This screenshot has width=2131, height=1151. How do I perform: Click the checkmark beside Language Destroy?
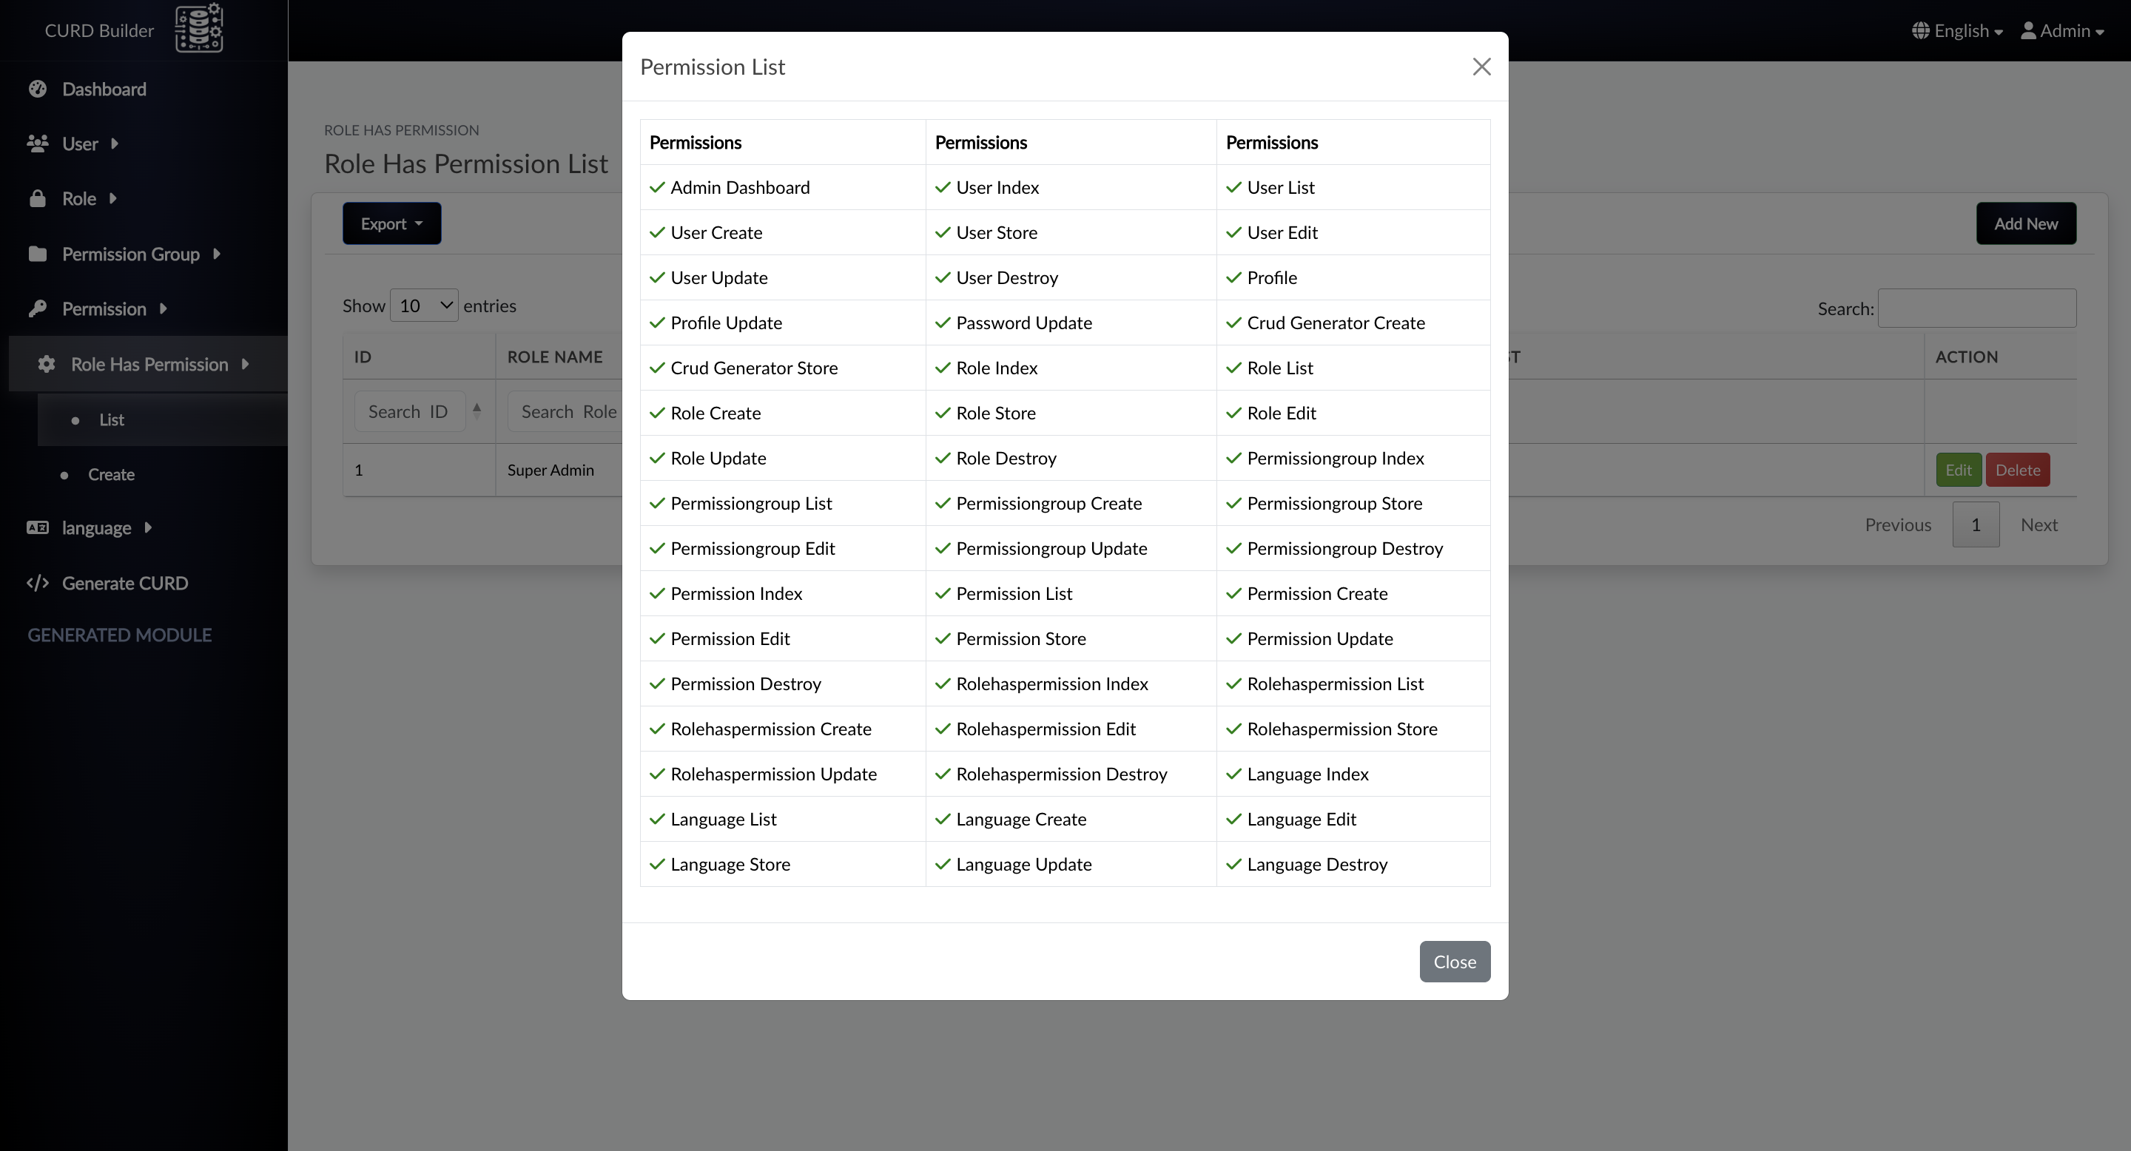point(1234,864)
